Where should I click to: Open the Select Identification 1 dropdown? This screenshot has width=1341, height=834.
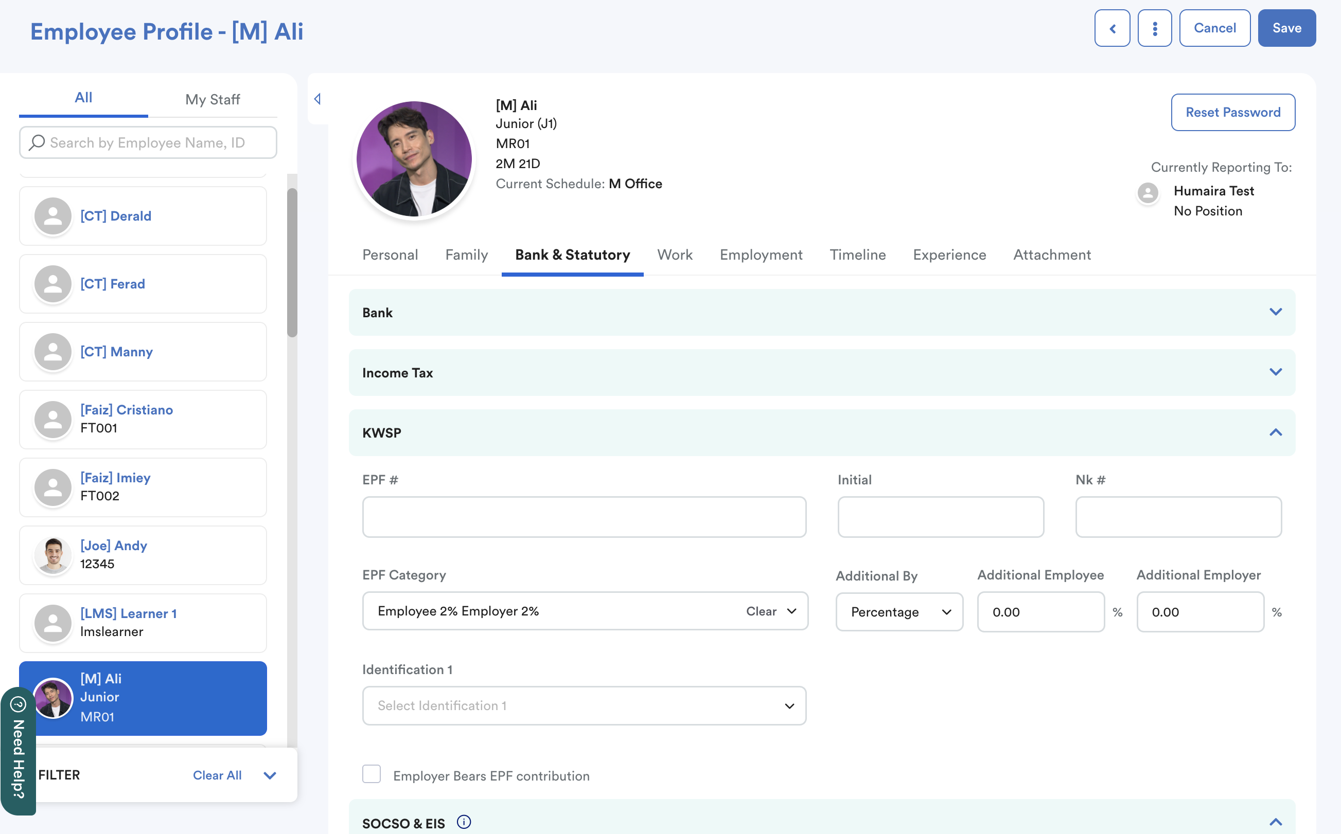tap(584, 705)
